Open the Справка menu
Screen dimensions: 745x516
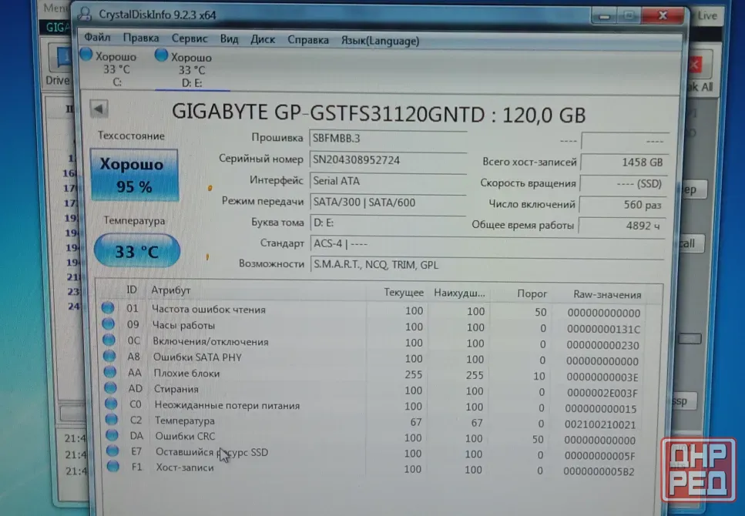[x=308, y=40]
